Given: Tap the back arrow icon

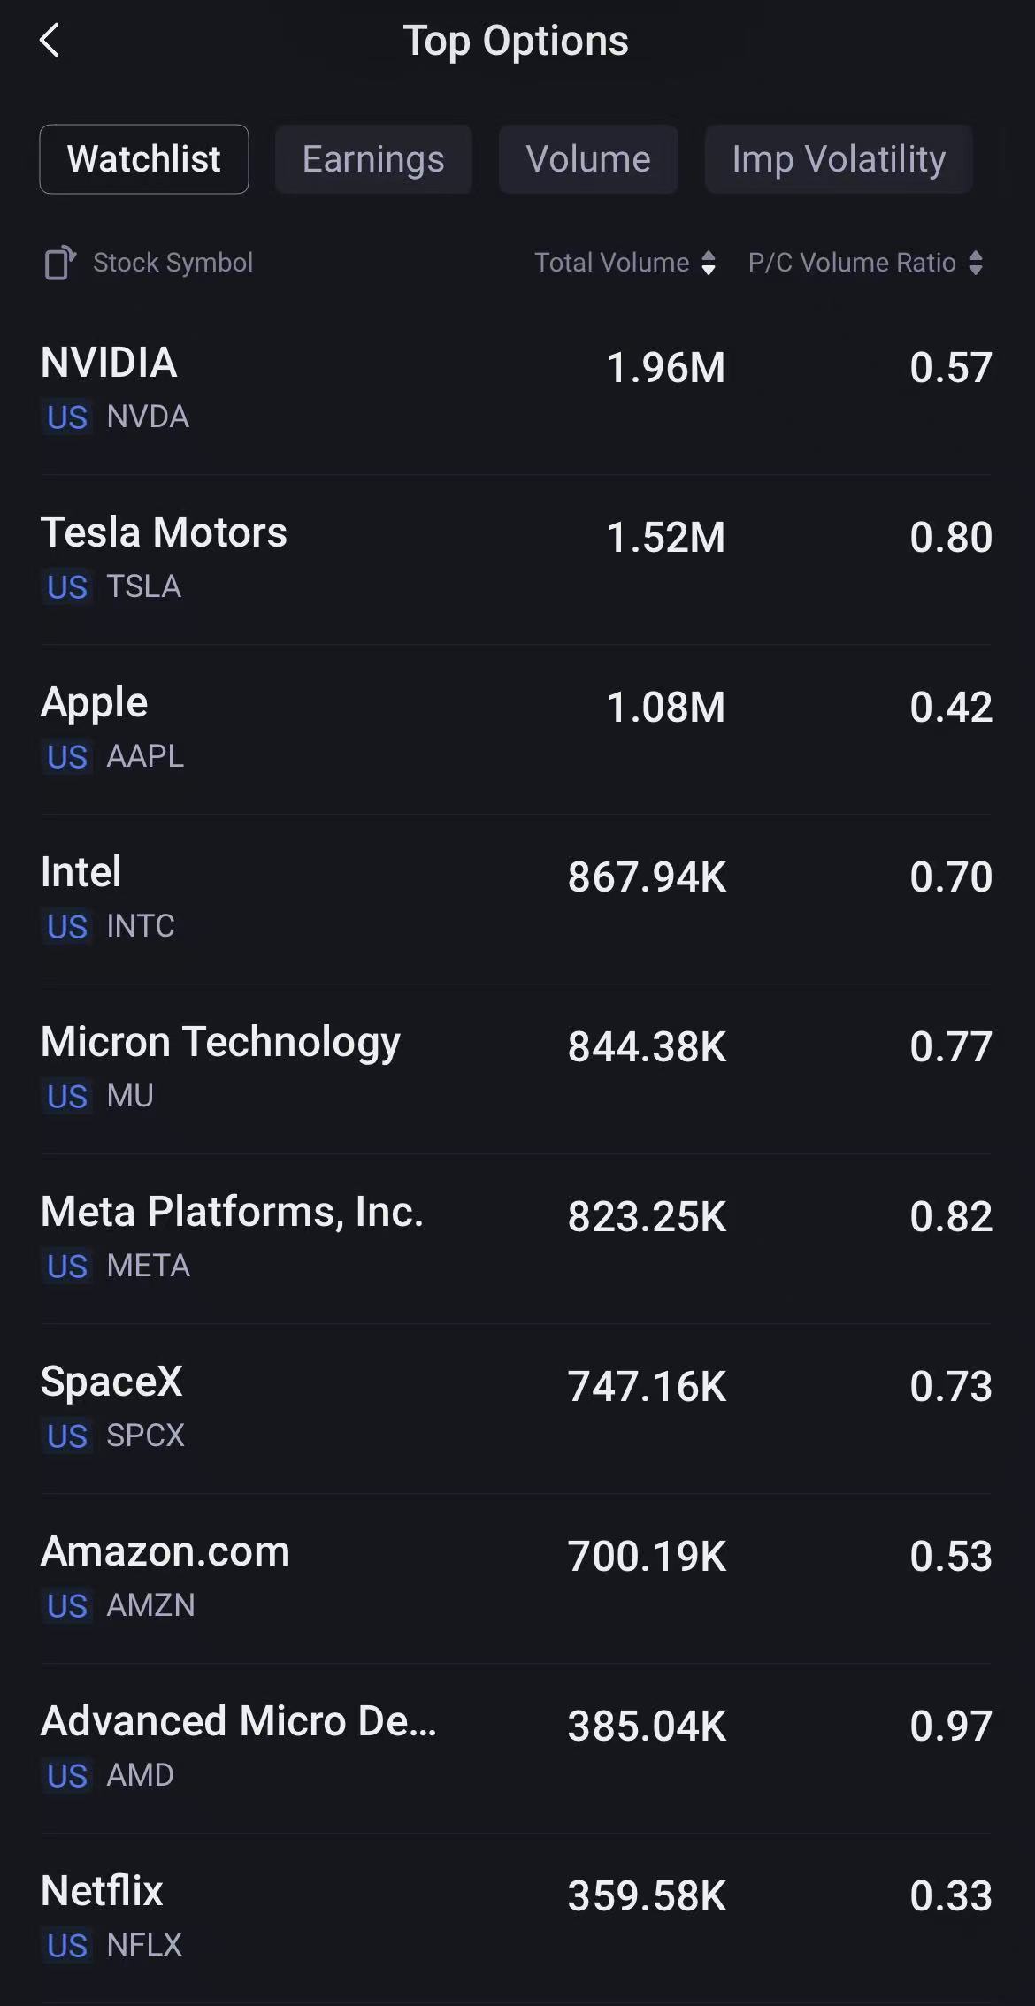Looking at the screenshot, I should point(50,40).
